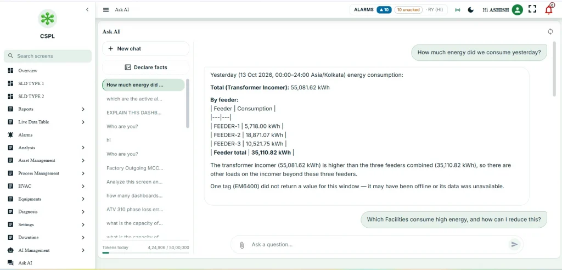Click the Overview dashboard icon

[10, 71]
